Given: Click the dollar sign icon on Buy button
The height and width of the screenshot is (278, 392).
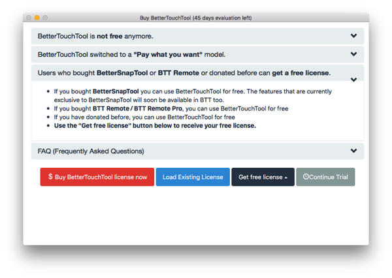Looking at the screenshot, I should [x=50, y=177].
